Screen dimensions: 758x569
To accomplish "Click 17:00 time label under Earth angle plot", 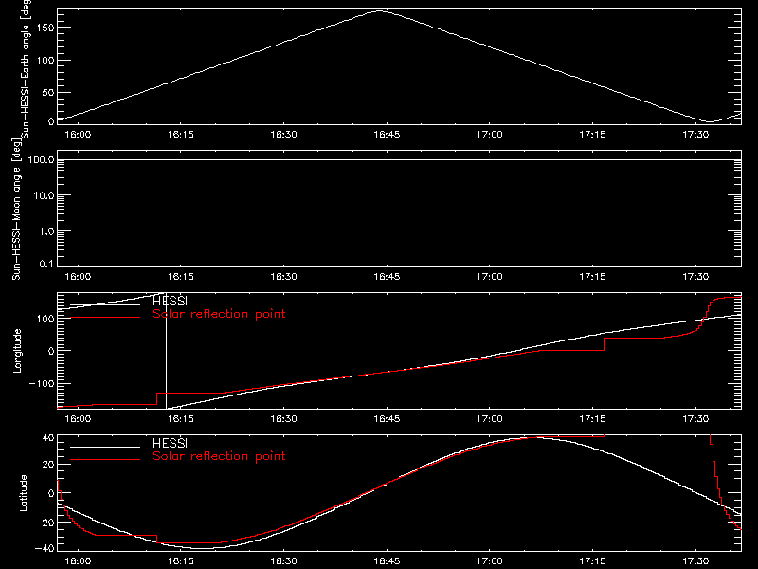I will point(489,135).
